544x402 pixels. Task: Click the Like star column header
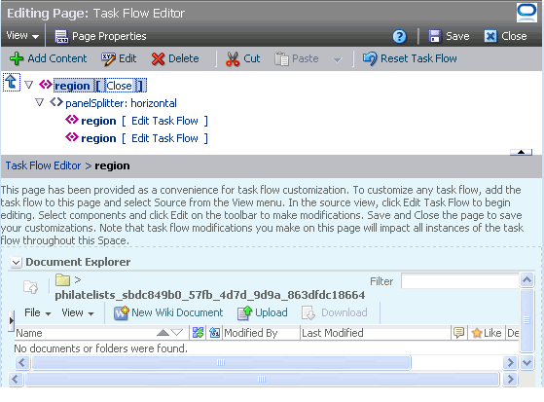487,333
